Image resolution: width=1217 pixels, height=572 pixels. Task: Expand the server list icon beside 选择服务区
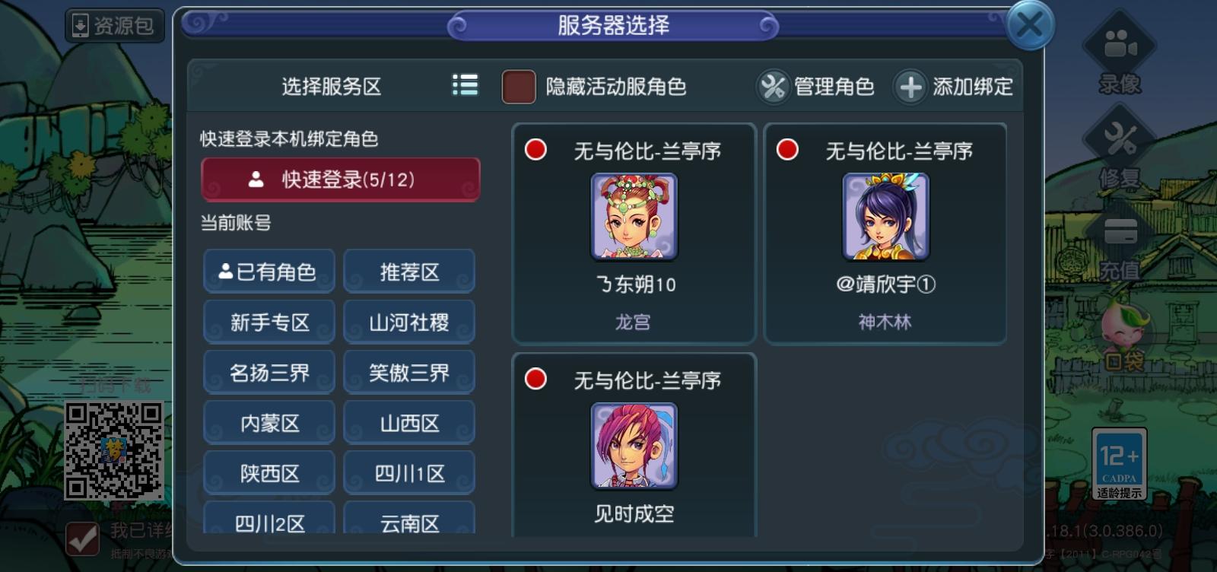pos(465,85)
